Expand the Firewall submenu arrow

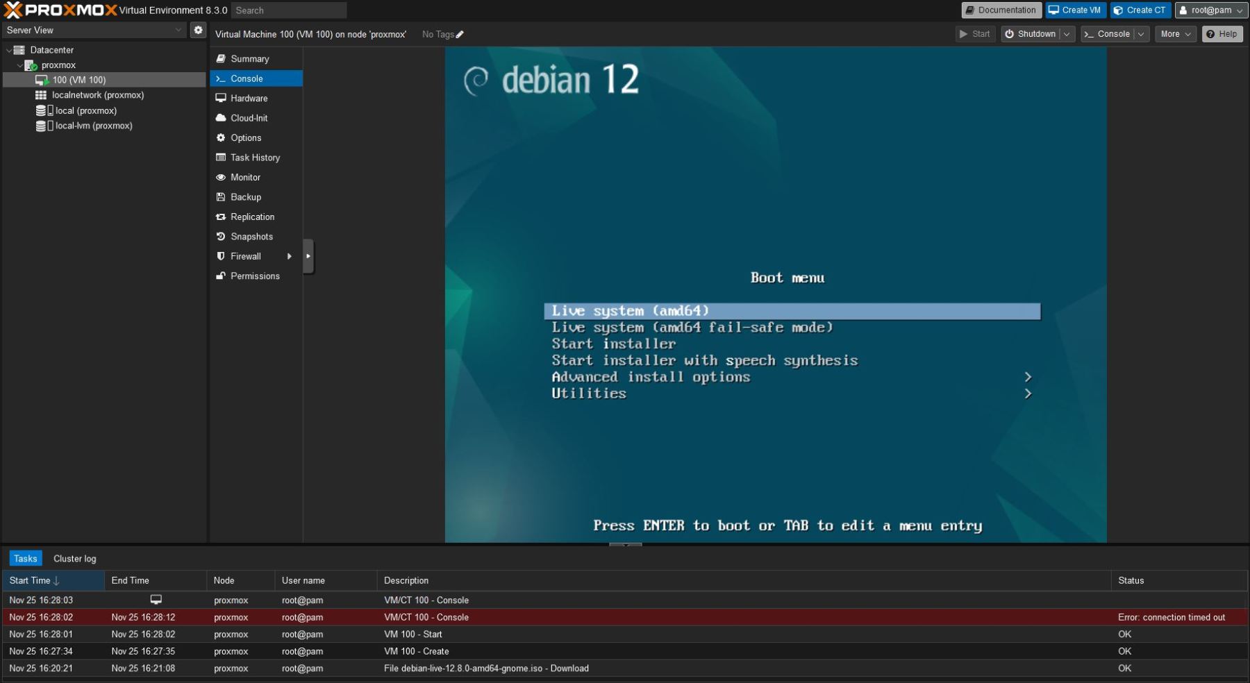290,256
